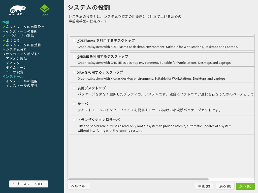Screen dimensions: 258x193
Task: Click the Xfce role description text
Action: pos(152,79)
